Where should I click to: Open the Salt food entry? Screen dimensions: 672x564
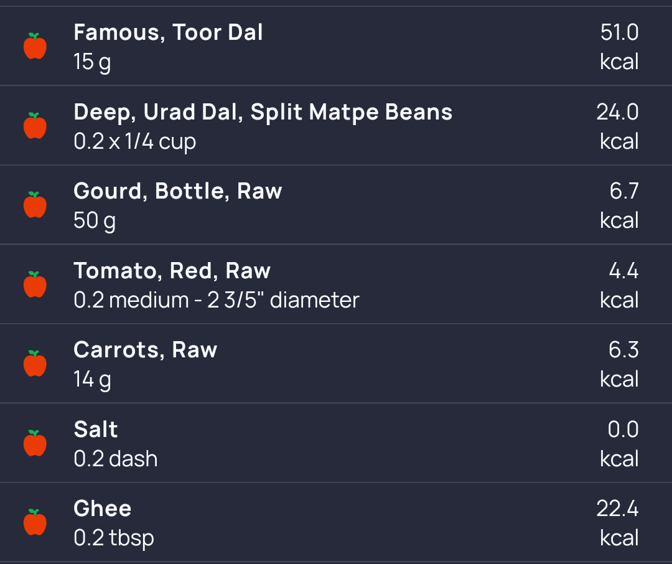(x=96, y=430)
